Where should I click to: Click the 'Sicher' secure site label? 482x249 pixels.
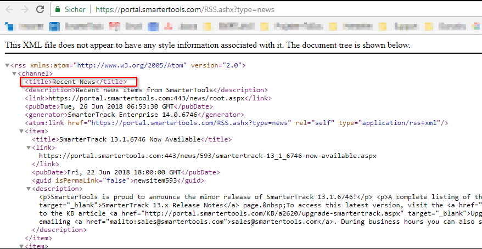(x=75, y=10)
